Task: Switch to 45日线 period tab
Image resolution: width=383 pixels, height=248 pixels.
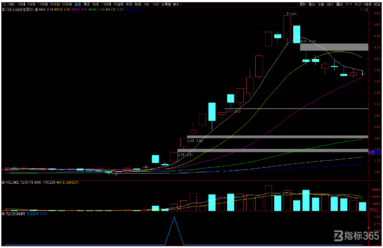Action: (118, 4)
